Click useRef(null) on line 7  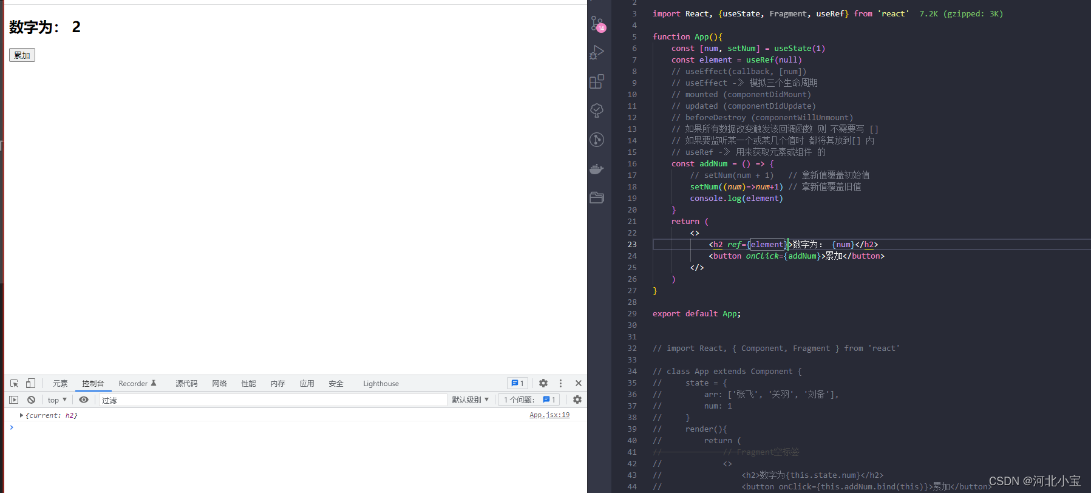[x=774, y=60]
